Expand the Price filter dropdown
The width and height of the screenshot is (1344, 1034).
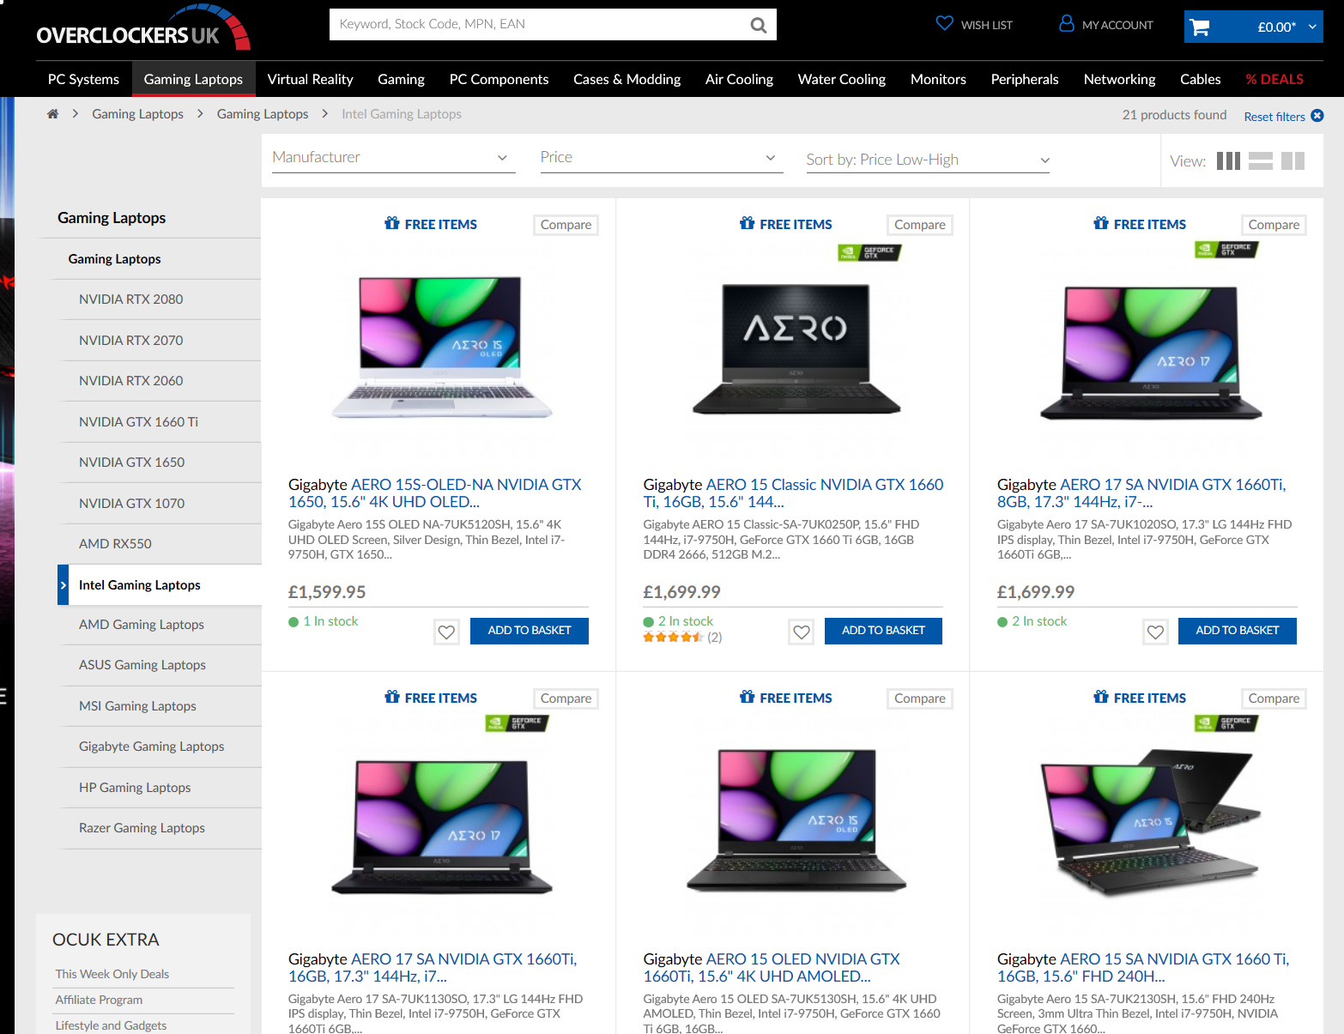coord(661,158)
